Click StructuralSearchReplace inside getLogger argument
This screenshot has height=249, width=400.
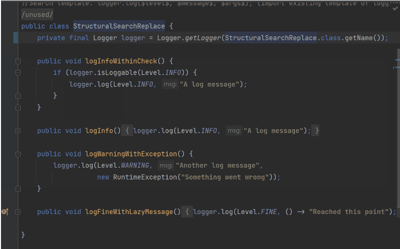tap(271, 38)
